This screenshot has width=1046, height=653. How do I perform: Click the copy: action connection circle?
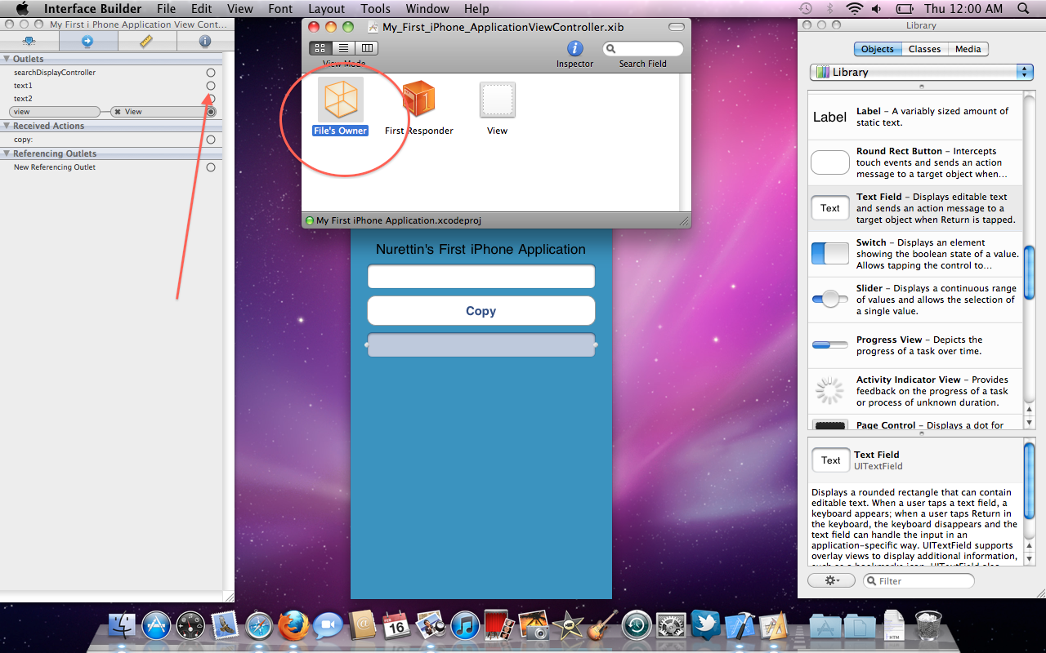211,140
